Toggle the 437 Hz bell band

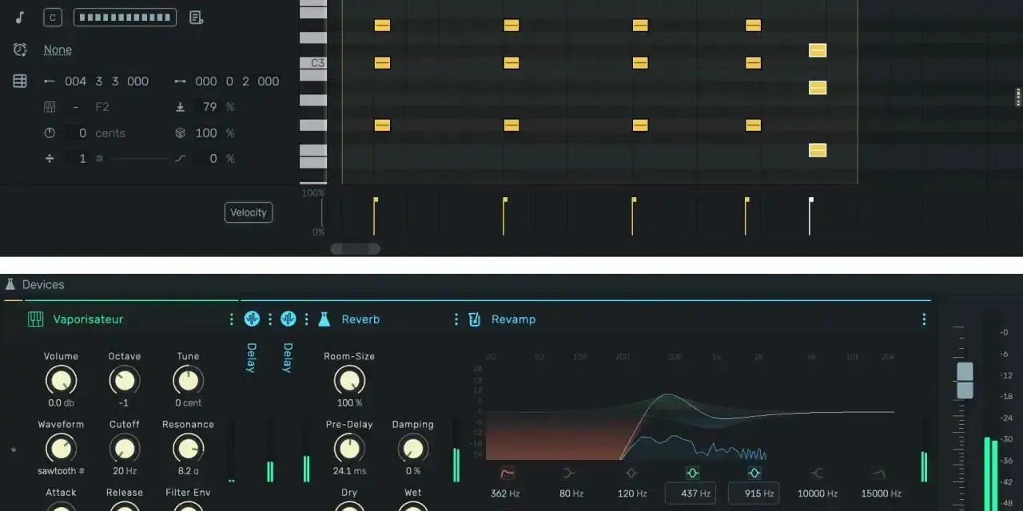(x=692, y=473)
